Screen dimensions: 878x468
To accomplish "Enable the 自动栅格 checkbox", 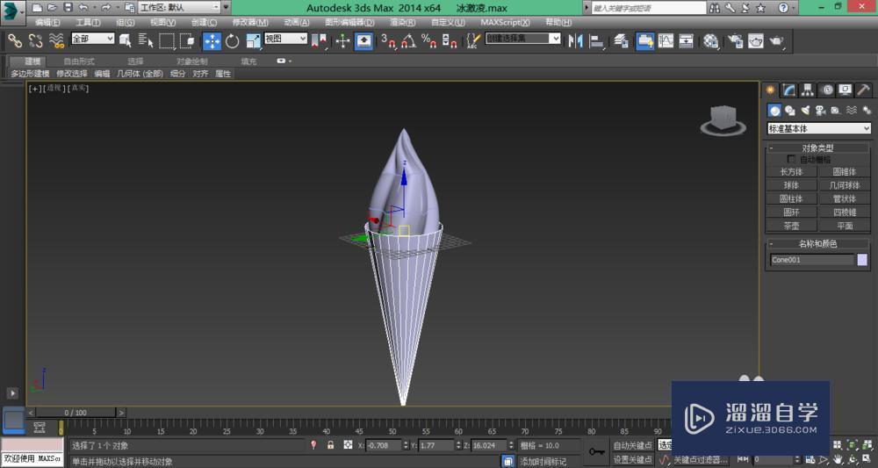I will pos(791,160).
